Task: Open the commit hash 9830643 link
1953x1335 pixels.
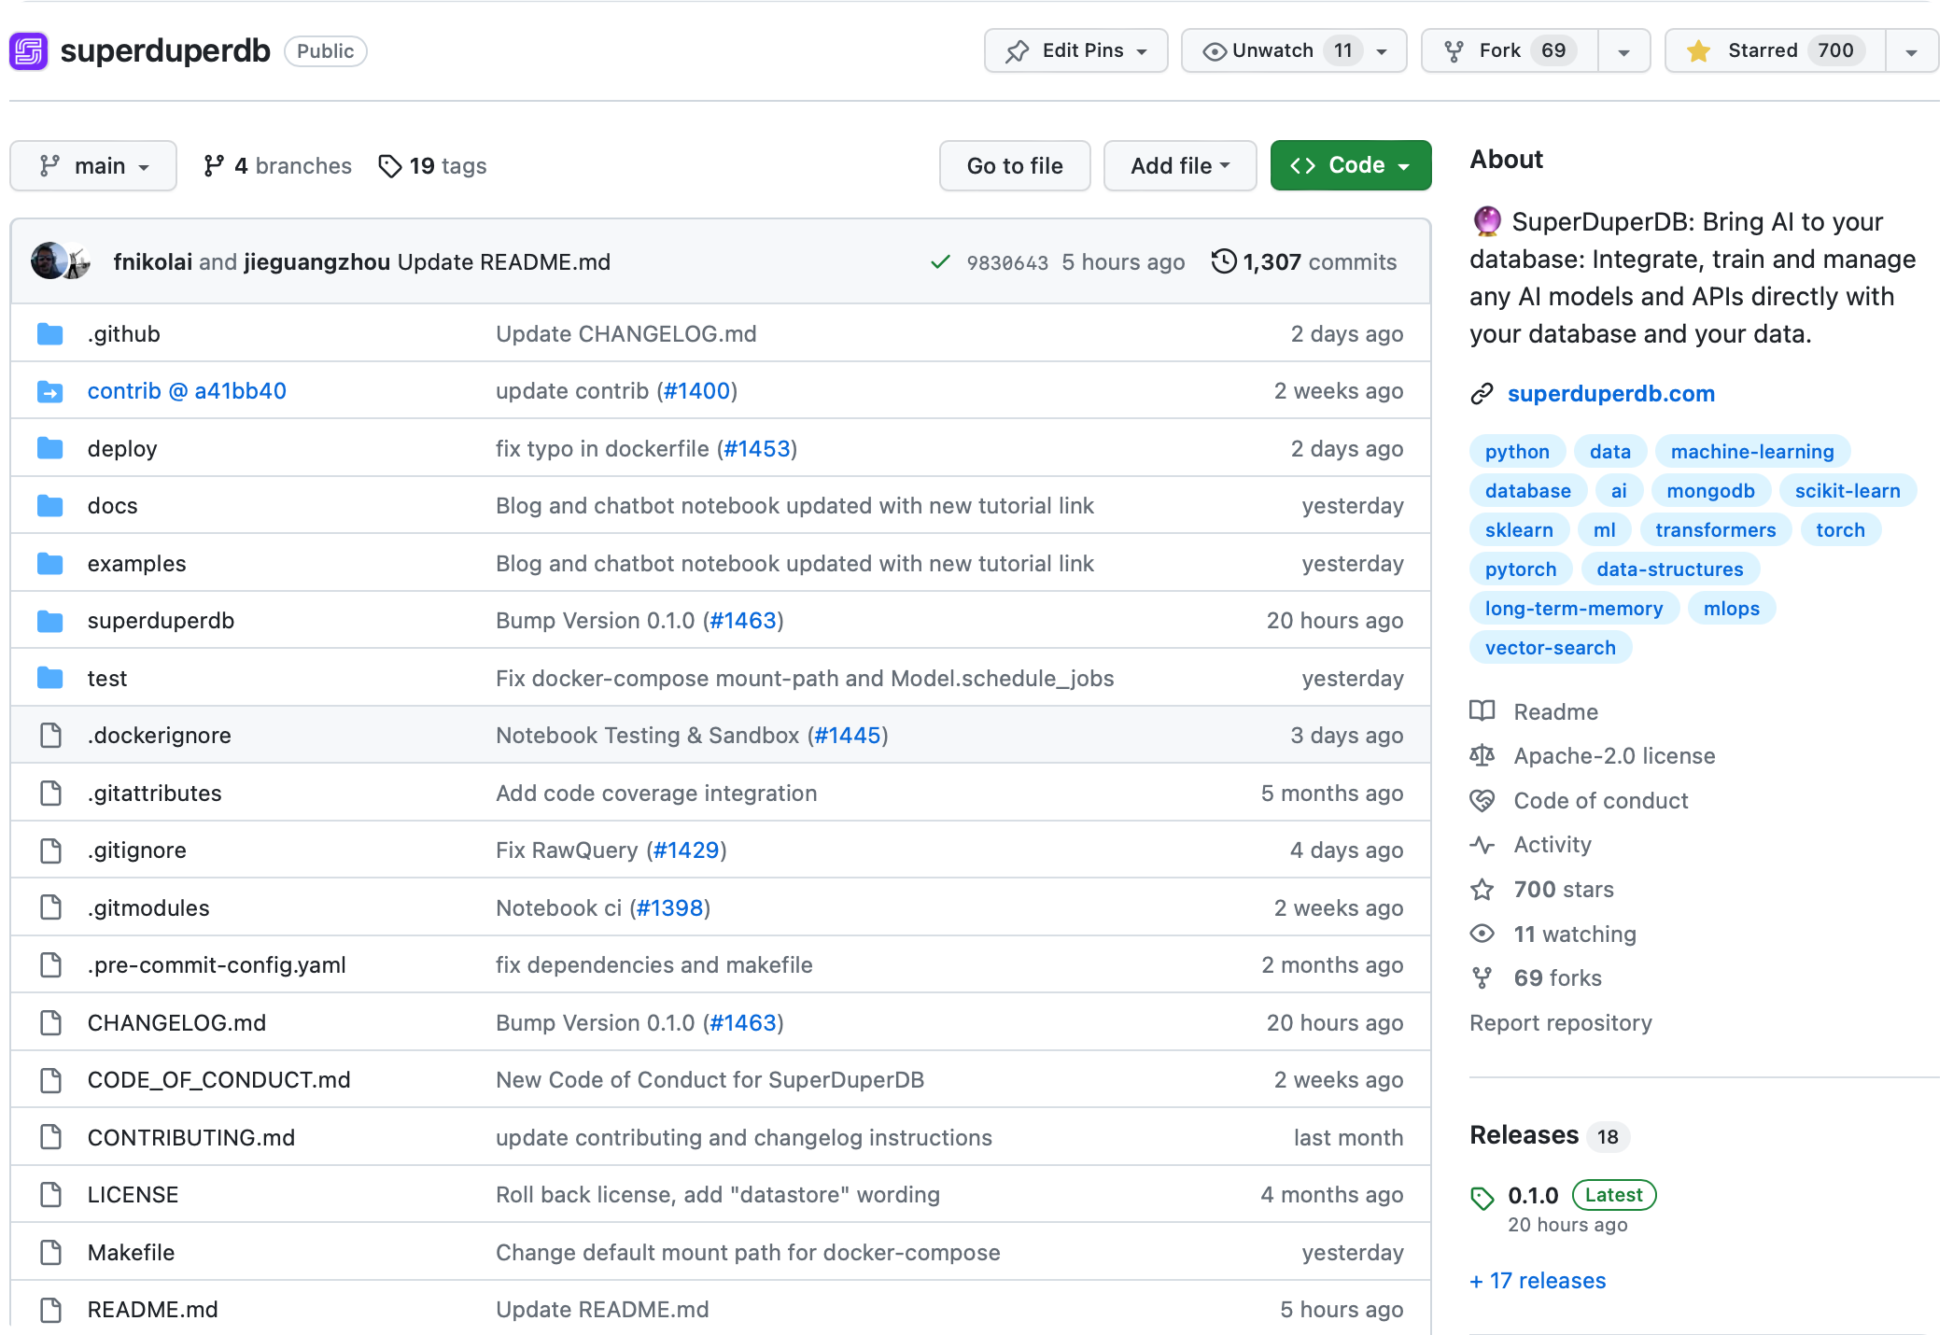Action: click(x=1007, y=262)
